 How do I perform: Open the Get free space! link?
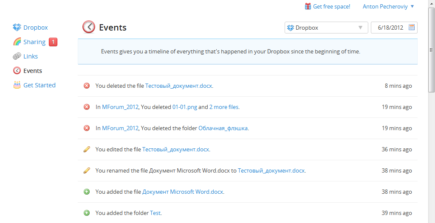pos(331,7)
